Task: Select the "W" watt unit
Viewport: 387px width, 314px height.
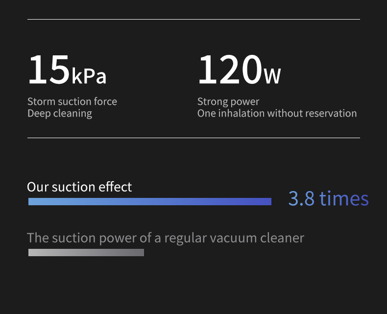Action: point(272,76)
